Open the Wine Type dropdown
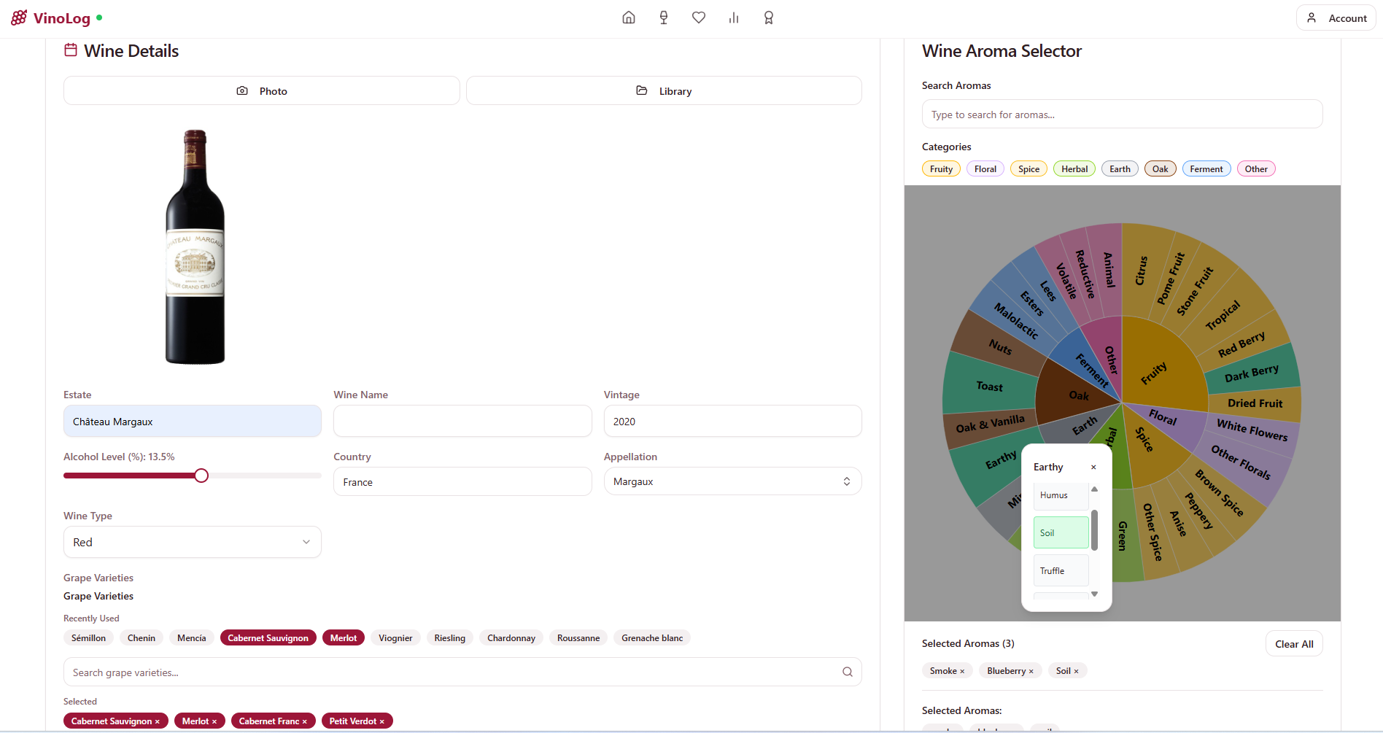This screenshot has width=1383, height=733. point(193,542)
